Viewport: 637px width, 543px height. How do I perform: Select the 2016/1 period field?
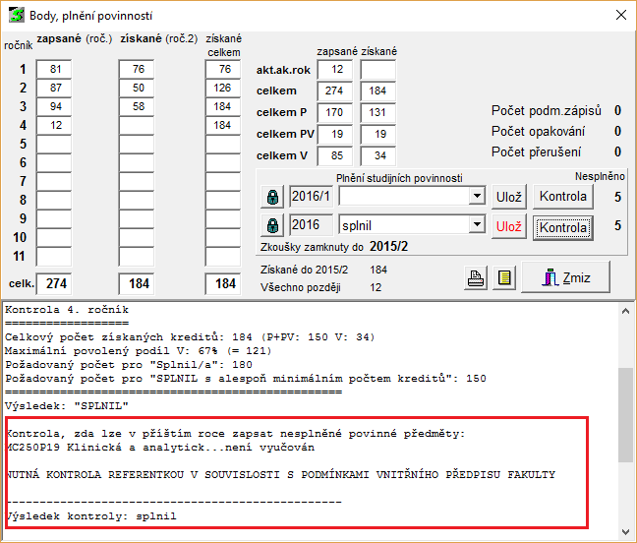point(312,197)
